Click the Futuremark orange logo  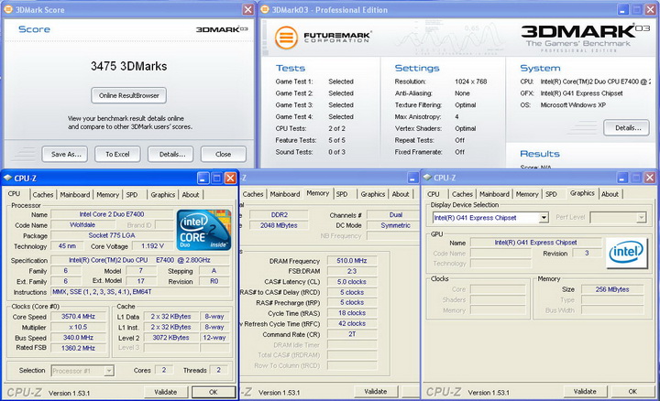[286, 37]
